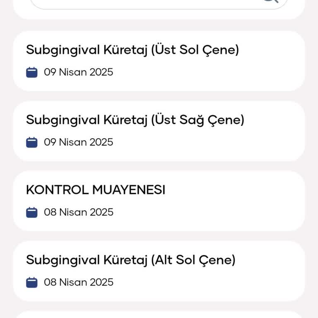Image resolution: width=318 pixels, height=318 pixels.
Task: Click calendar icon under Üst Sol Çene entry
Action: (x=32, y=72)
